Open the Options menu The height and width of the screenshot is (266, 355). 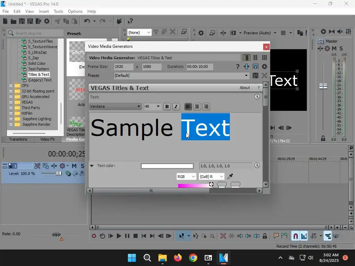point(75,11)
